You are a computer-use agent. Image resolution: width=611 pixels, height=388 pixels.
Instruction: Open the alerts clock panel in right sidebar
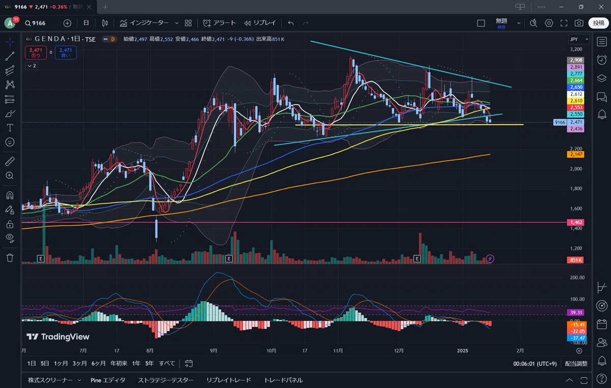[x=601, y=60]
